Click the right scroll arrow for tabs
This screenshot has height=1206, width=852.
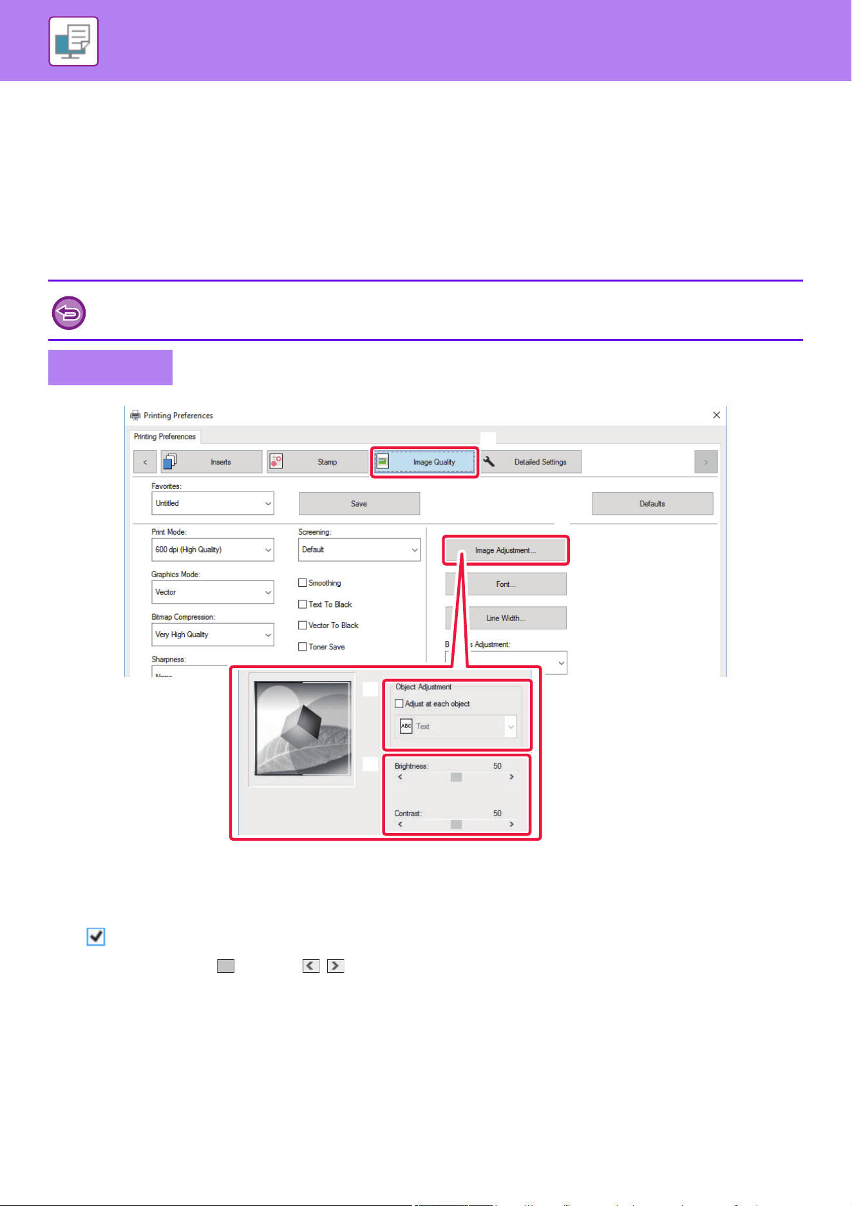(x=706, y=462)
